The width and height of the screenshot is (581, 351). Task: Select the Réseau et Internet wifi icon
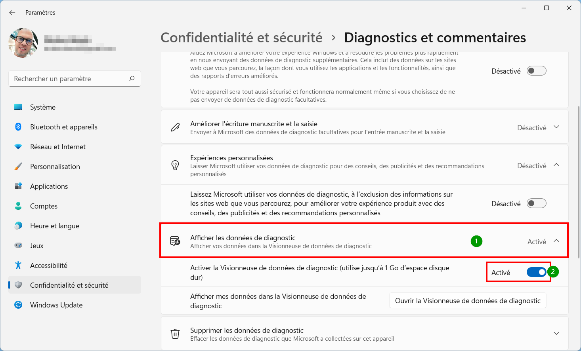18,146
